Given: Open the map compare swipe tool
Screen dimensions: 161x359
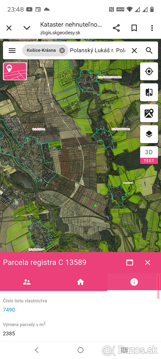Looking at the screenshot, I should pos(149,92).
